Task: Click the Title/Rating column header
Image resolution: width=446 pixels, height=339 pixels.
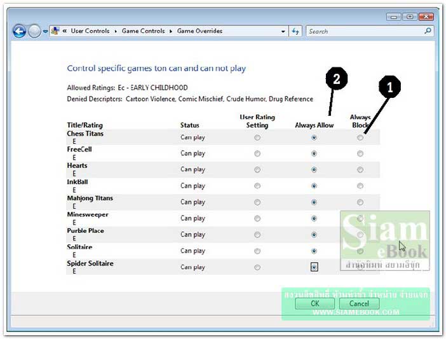Action: click(x=84, y=125)
